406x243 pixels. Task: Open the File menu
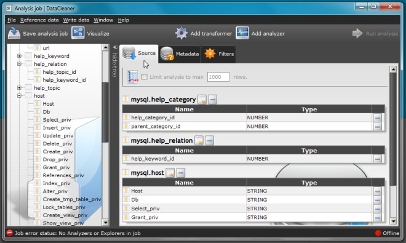tap(12, 20)
